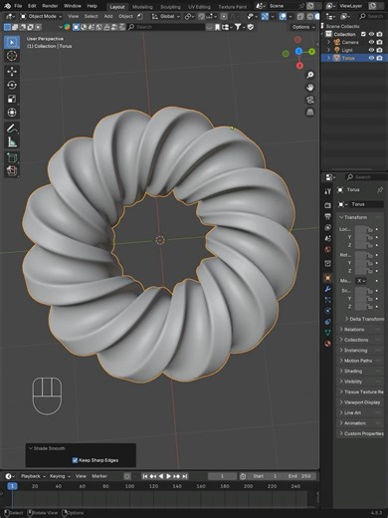
Task: Toggle Collection exclude checkbox
Action: click(x=363, y=34)
